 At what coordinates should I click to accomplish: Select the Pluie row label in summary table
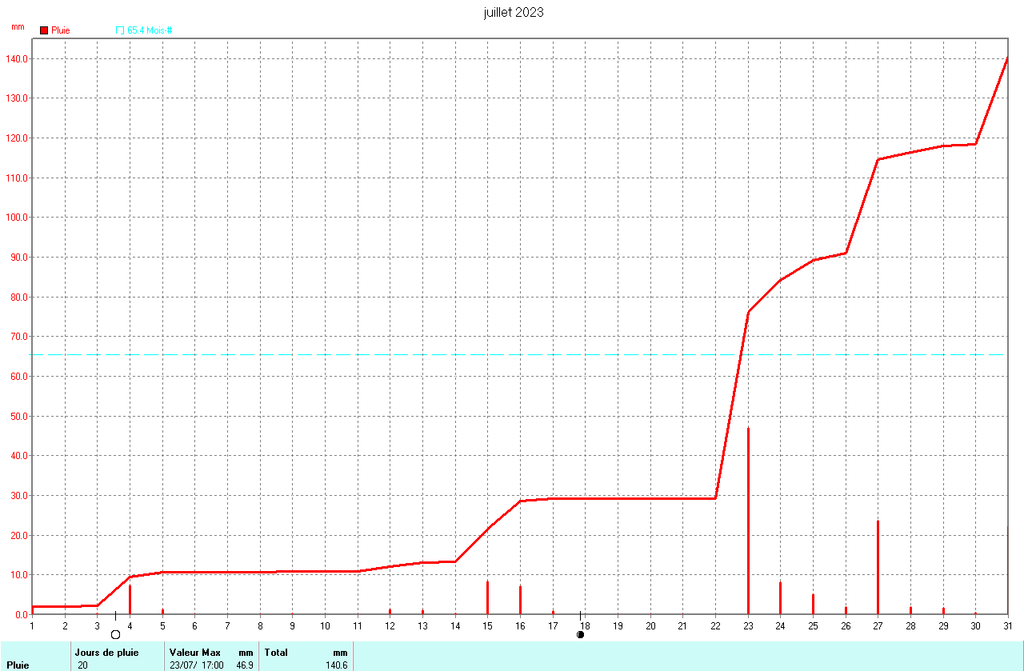click(18, 665)
